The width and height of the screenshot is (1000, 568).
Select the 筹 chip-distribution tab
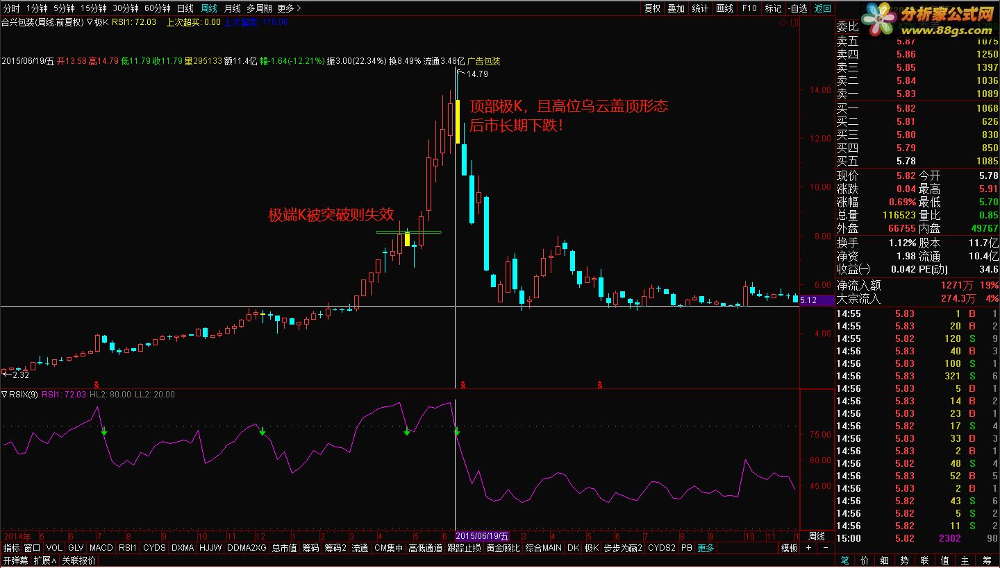pos(986,560)
